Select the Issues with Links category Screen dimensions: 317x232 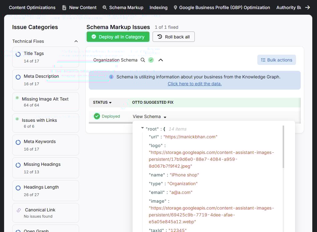point(46,123)
